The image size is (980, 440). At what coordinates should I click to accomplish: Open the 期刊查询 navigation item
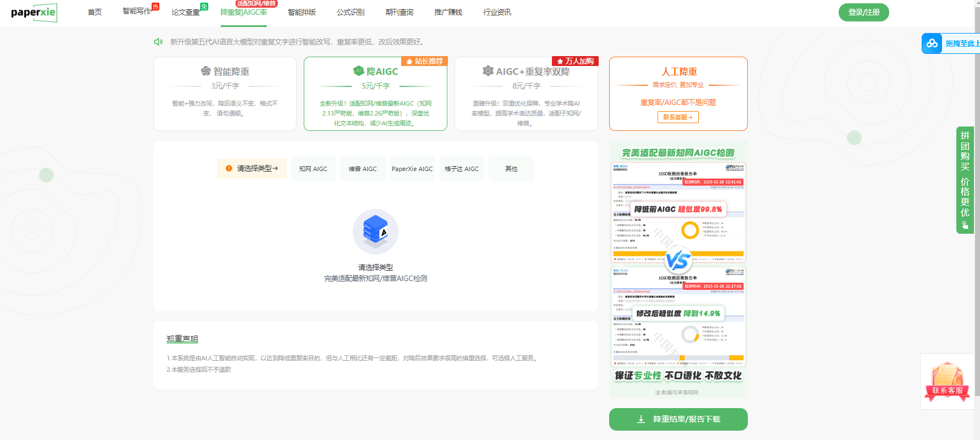click(x=399, y=12)
